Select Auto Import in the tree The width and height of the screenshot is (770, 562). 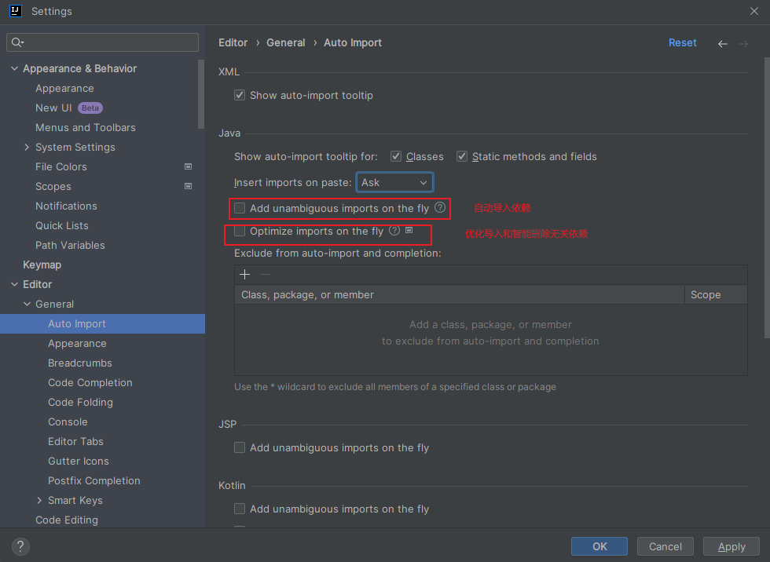102,323
